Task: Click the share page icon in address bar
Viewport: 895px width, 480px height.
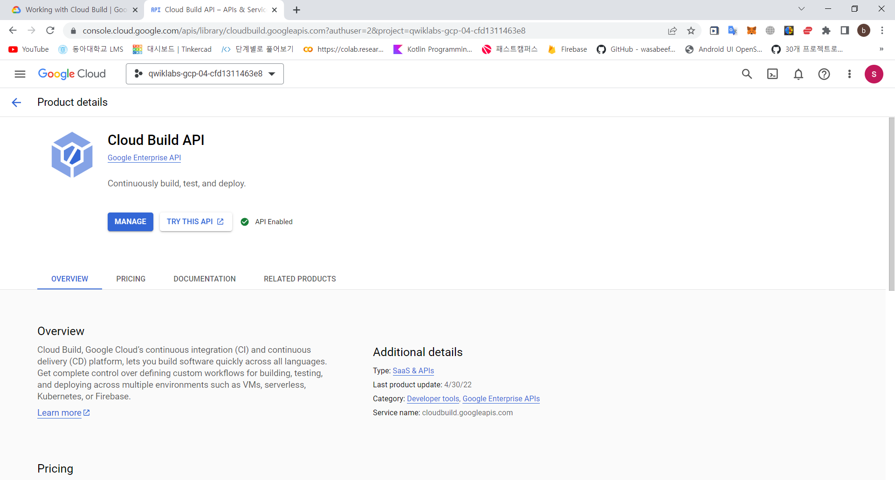Action: coord(672,31)
